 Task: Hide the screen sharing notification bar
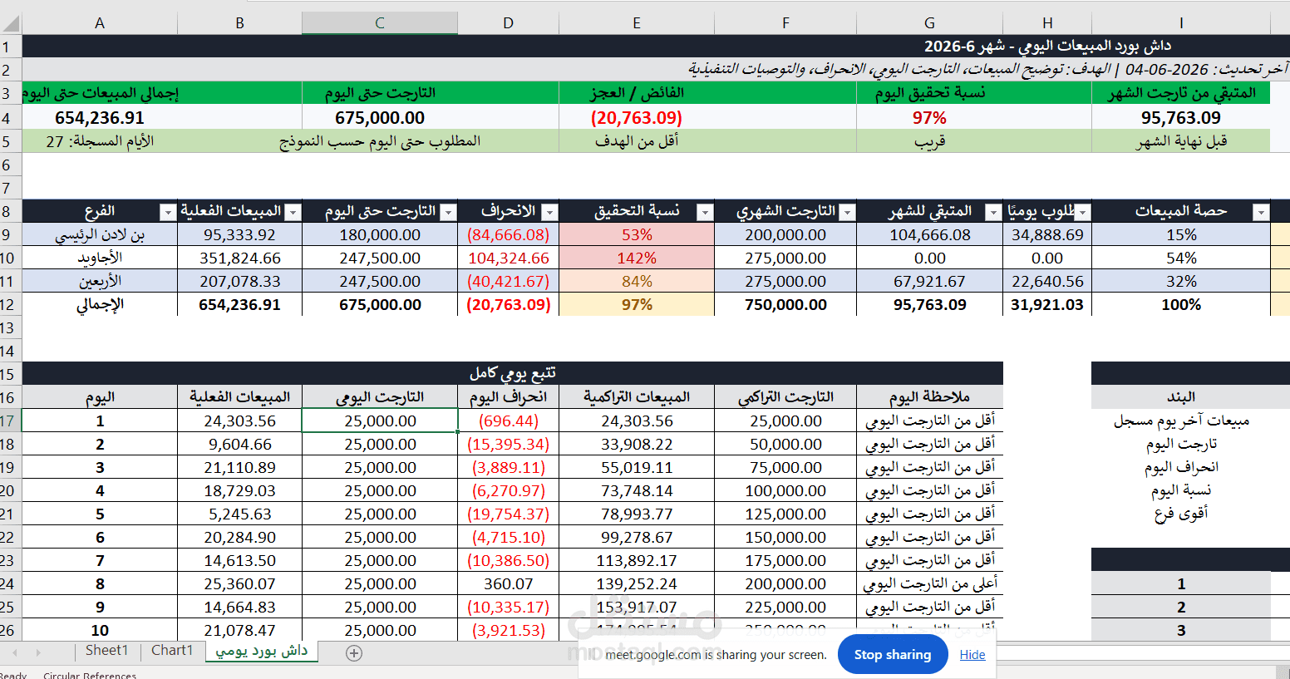pos(972,655)
